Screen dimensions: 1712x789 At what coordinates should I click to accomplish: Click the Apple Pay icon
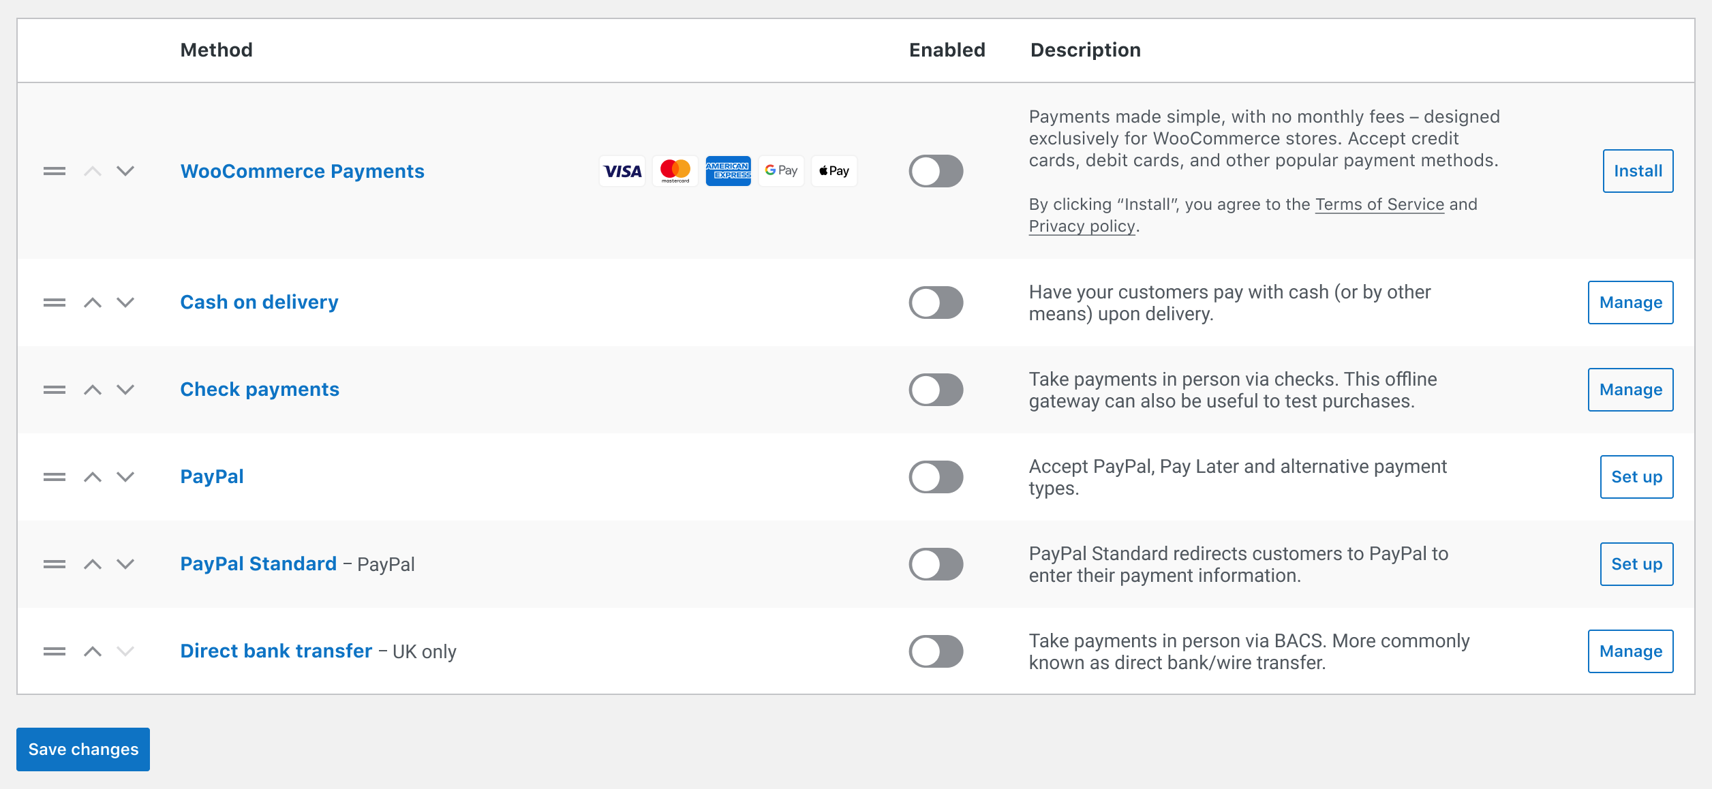(834, 171)
